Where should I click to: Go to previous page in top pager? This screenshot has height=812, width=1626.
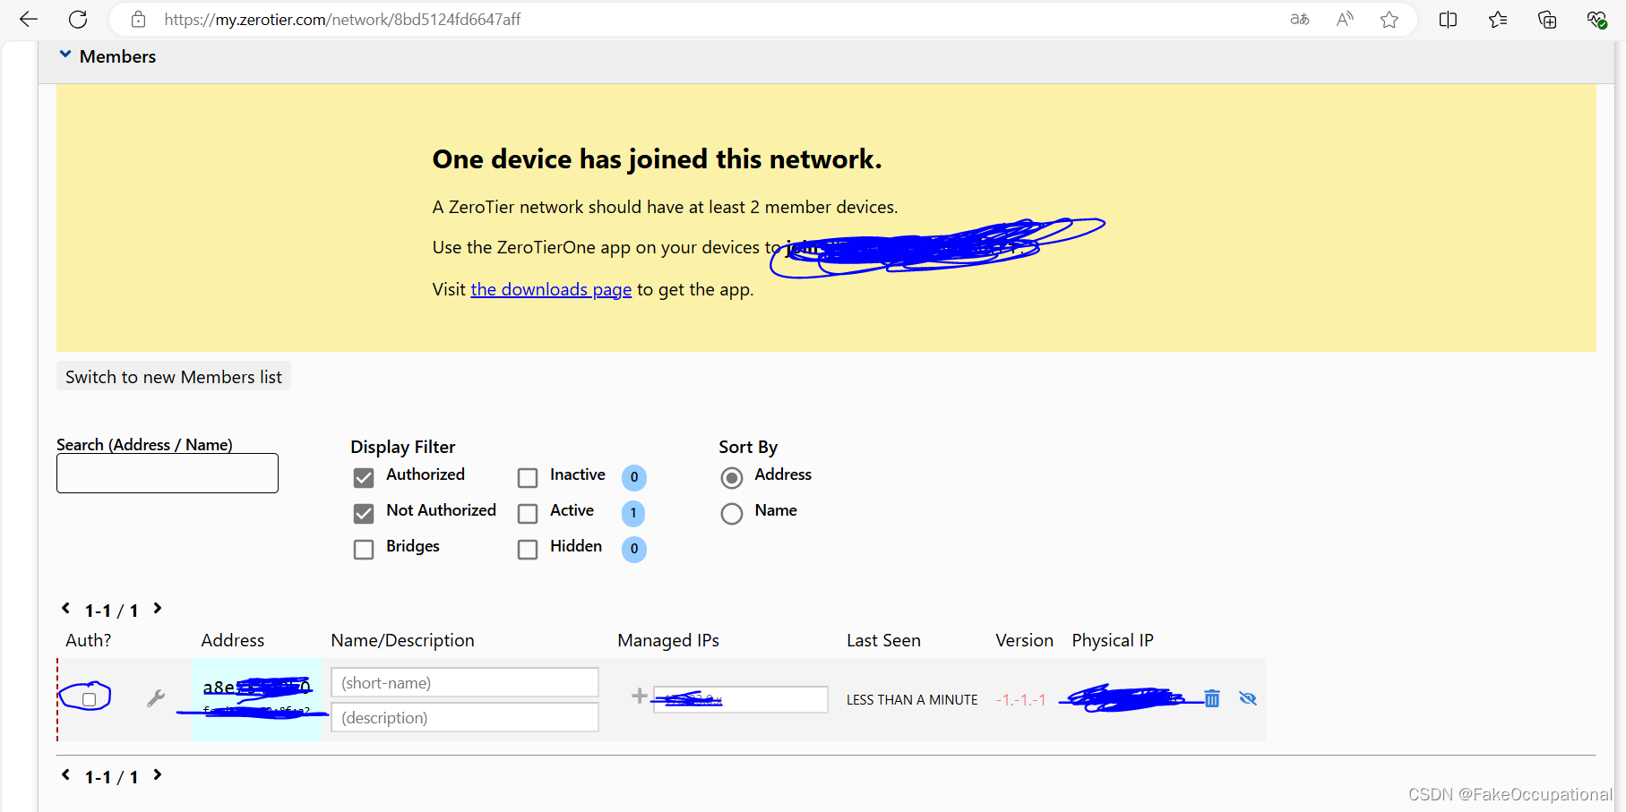[65, 609]
